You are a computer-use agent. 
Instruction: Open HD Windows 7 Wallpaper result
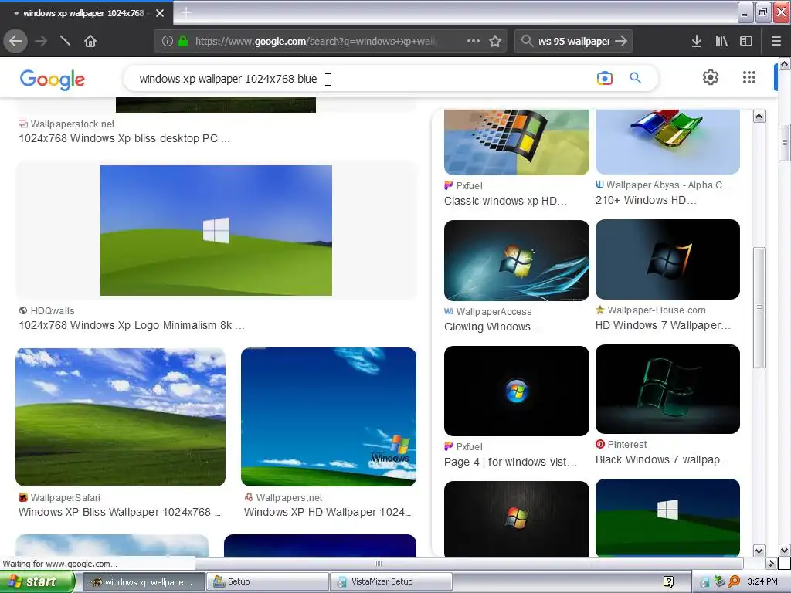pyautogui.click(x=663, y=325)
